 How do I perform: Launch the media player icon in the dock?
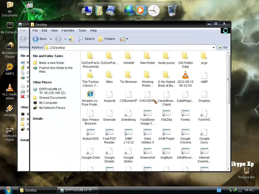(x=141, y=10)
